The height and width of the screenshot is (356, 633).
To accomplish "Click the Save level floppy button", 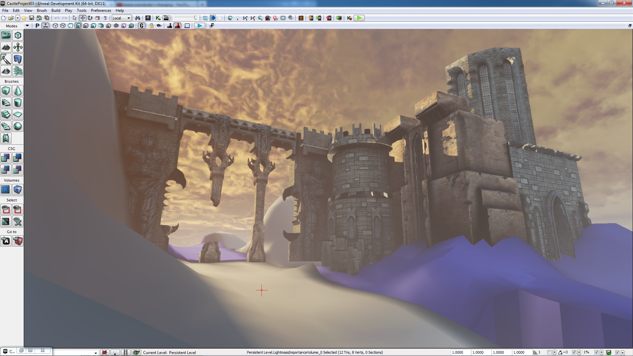I will point(32,18).
